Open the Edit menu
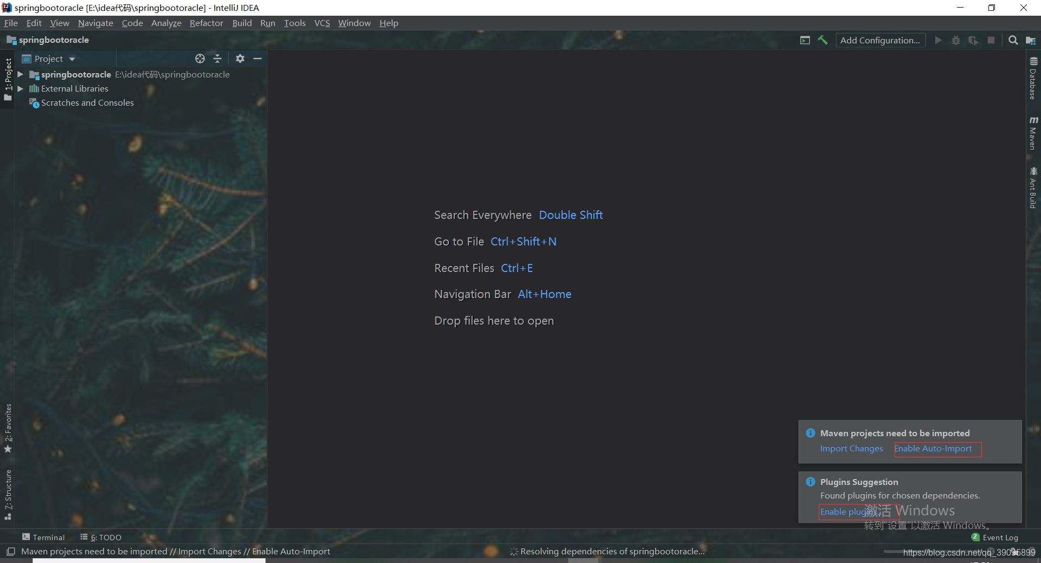Image resolution: width=1041 pixels, height=563 pixels. [34, 23]
